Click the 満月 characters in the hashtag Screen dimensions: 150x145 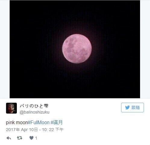tap(58, 123)
